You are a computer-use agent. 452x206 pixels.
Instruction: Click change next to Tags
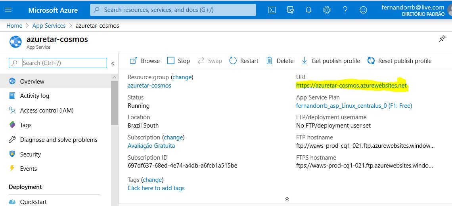tap(152, 180)
